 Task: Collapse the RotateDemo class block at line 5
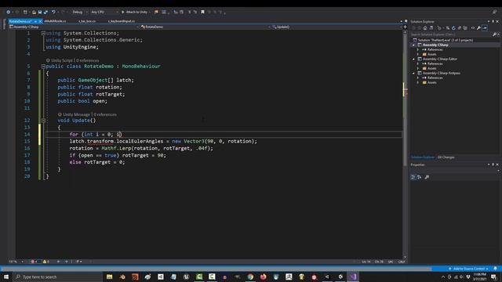coord(43,67)
